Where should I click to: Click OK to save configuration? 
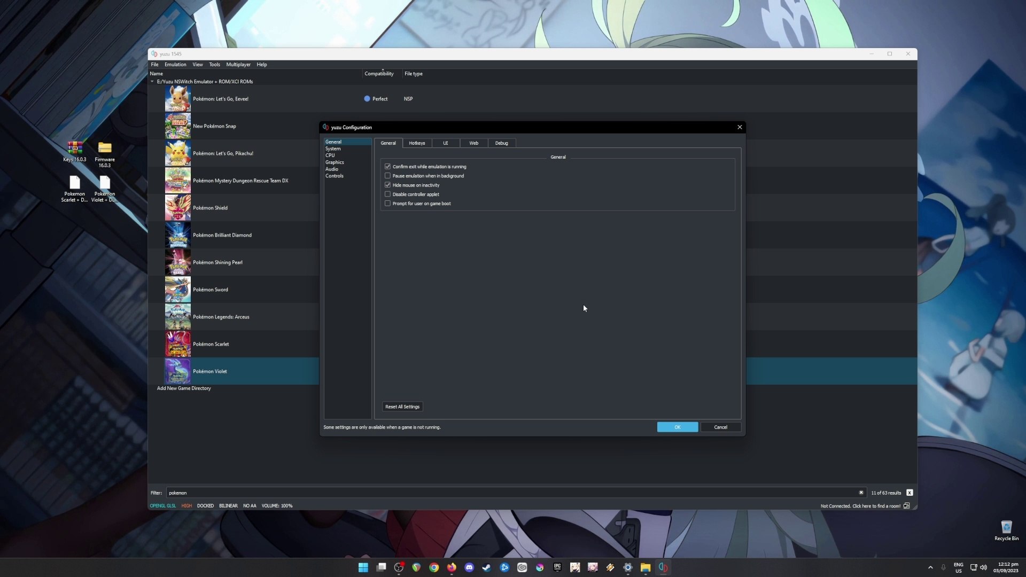pos(677,426)
